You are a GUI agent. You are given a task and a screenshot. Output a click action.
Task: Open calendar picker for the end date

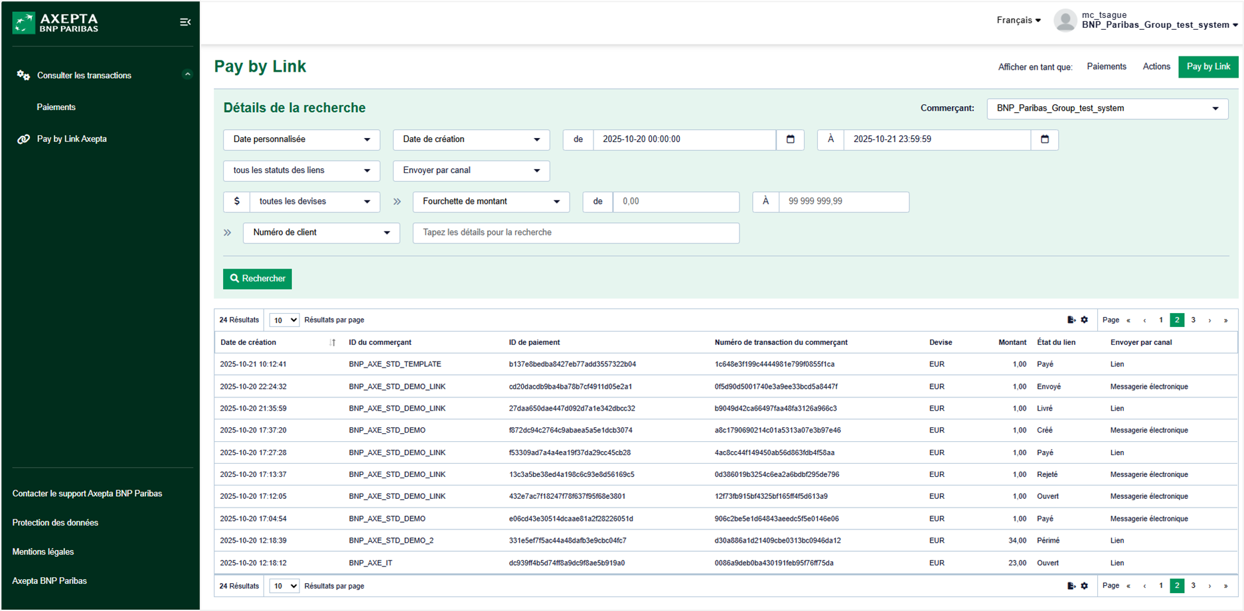[1044, 139]
